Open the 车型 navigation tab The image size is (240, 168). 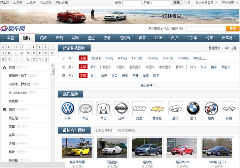[x=10, y=38]
